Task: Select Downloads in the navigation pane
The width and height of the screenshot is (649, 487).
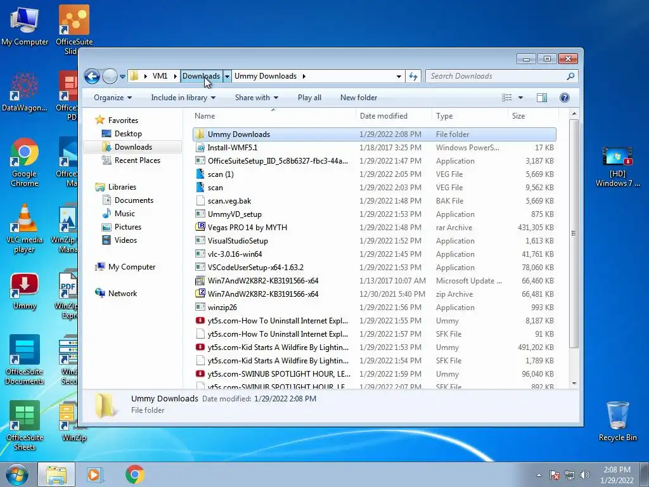Action: pos(133,147)
